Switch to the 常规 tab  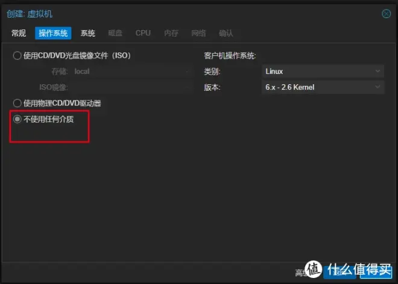[x=19, y=33]
